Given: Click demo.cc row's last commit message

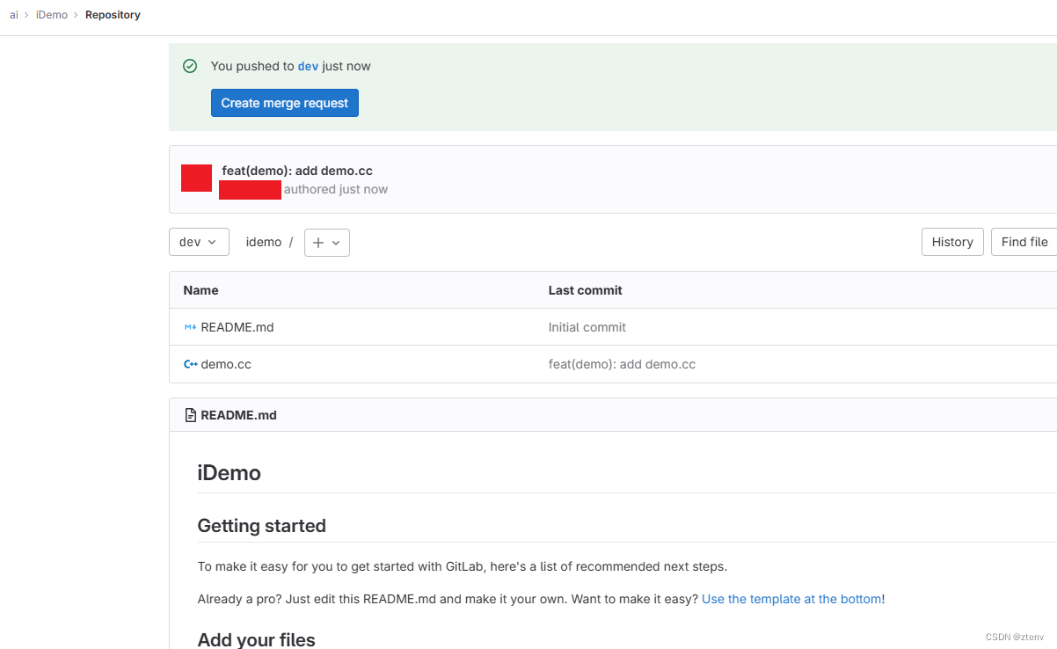Looking at the screenshot, I should [622, 364].
